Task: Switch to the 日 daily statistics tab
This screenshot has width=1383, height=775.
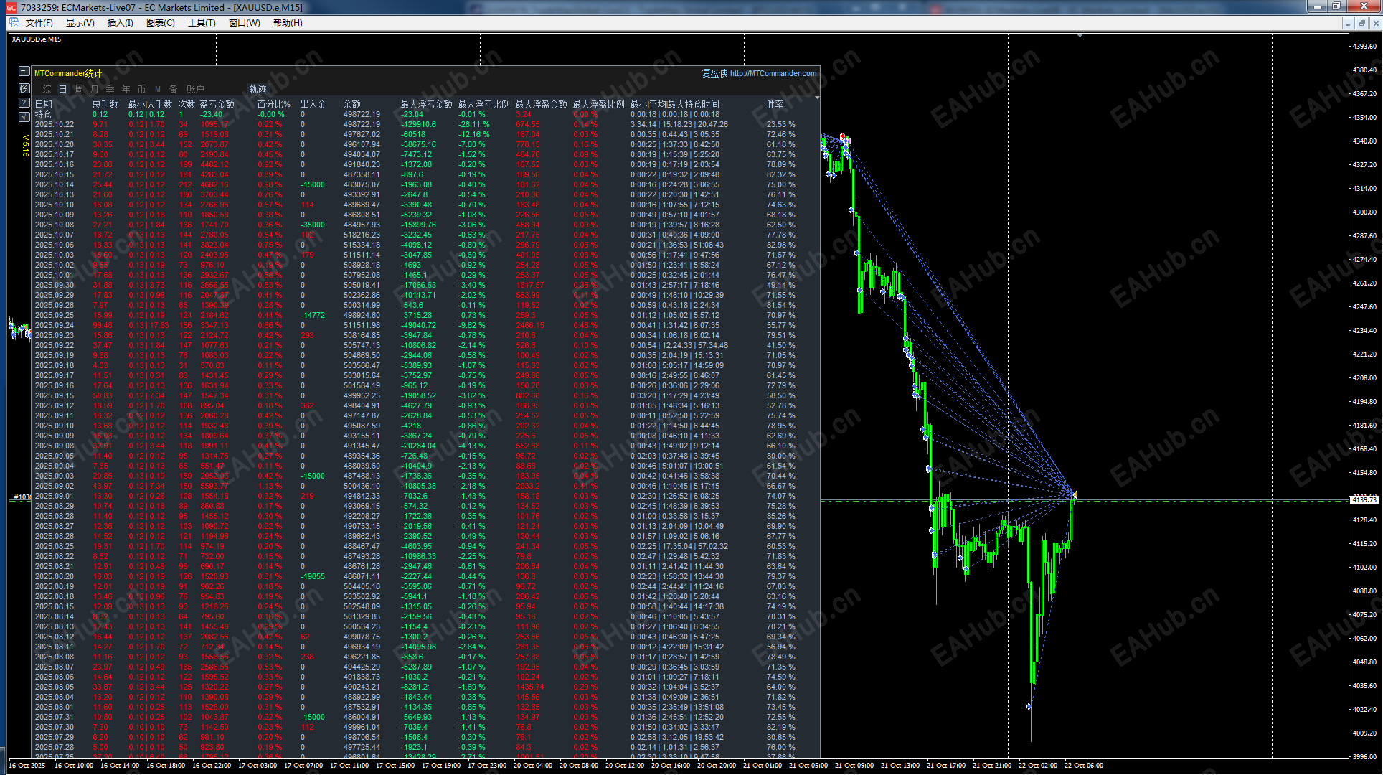Action: click(62, 89)
